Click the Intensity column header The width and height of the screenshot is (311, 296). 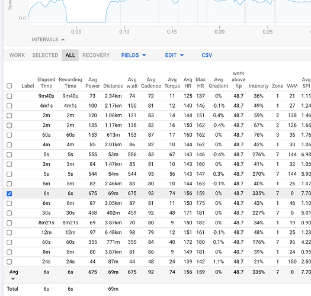coord(258,86)
